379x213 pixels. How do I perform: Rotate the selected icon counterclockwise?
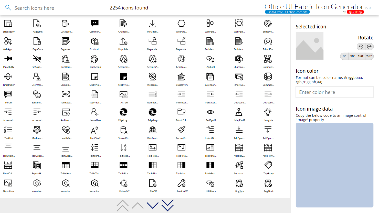click(361, 47)
